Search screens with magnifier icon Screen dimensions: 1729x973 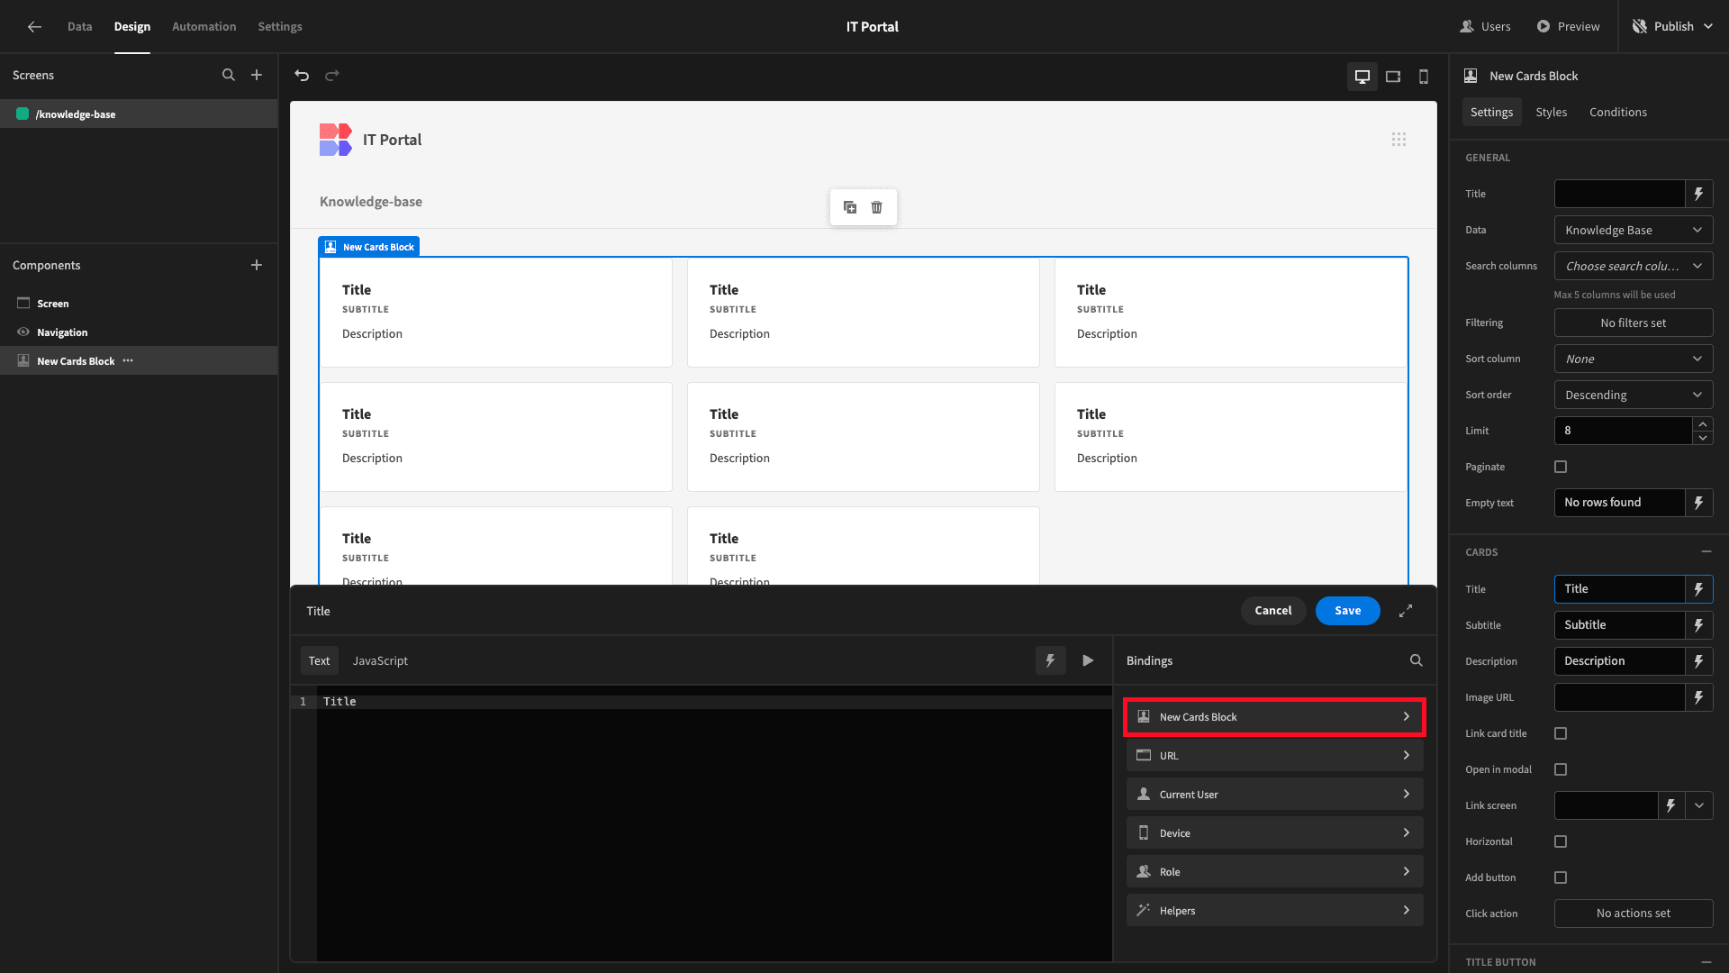[229, 76]
